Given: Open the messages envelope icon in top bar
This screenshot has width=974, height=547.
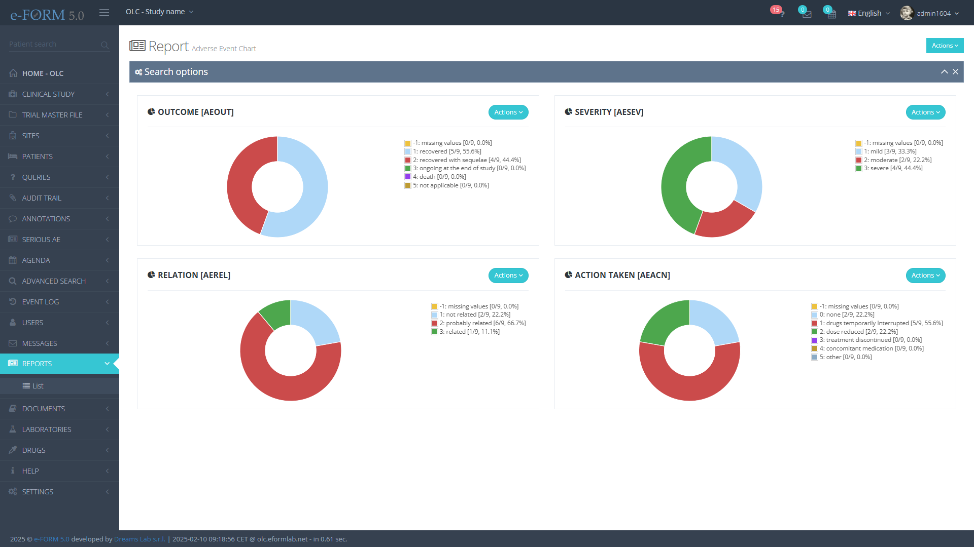Looking at the screenshot, I should [806, 13].
